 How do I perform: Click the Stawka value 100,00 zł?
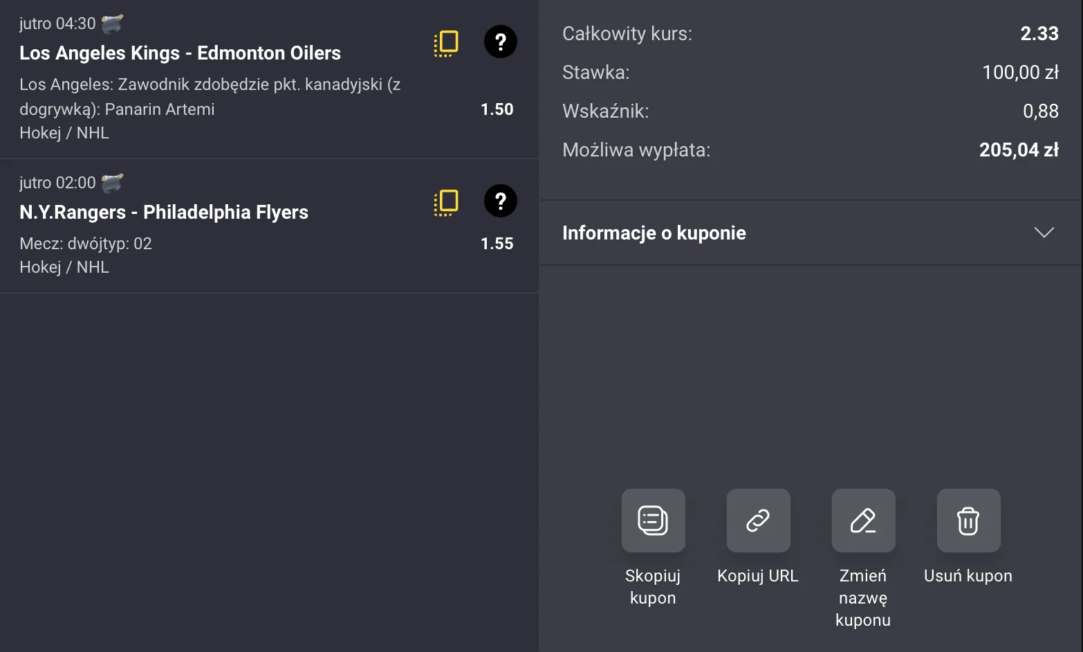(1020, 72)
